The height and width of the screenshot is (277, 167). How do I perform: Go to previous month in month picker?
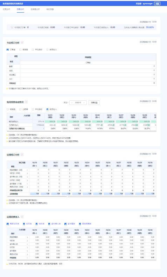pyautogui.click(x=72, y=103)
